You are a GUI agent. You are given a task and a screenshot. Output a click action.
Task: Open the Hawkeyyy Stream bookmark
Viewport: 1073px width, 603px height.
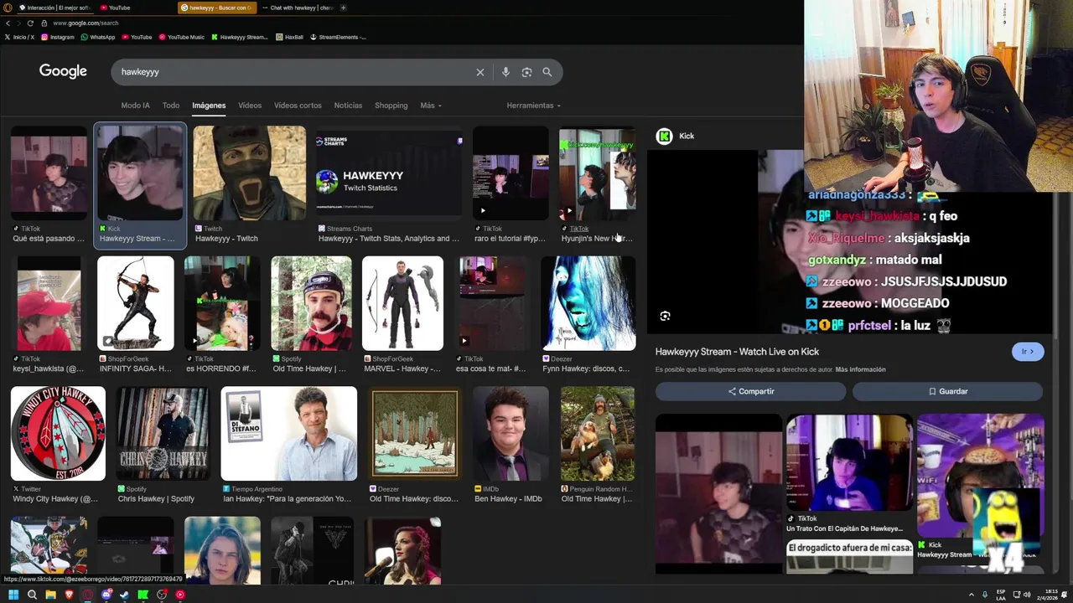[240, 37]
